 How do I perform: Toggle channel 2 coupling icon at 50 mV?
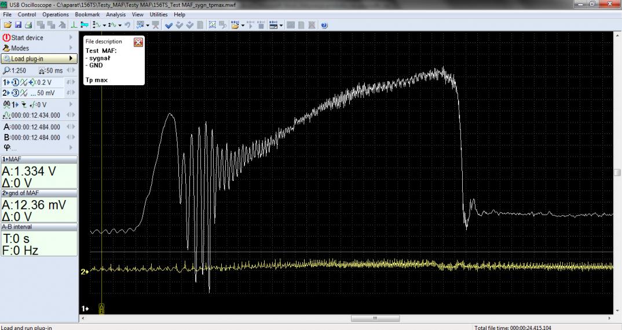(x=24, y=92)
